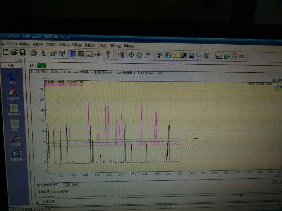Print using the printer icon
Screen dimensions: 282x211
34,53
